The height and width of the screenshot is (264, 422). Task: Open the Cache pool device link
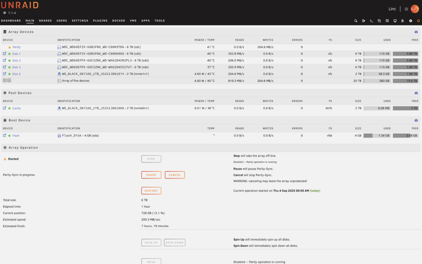click(x=16, y=108)
